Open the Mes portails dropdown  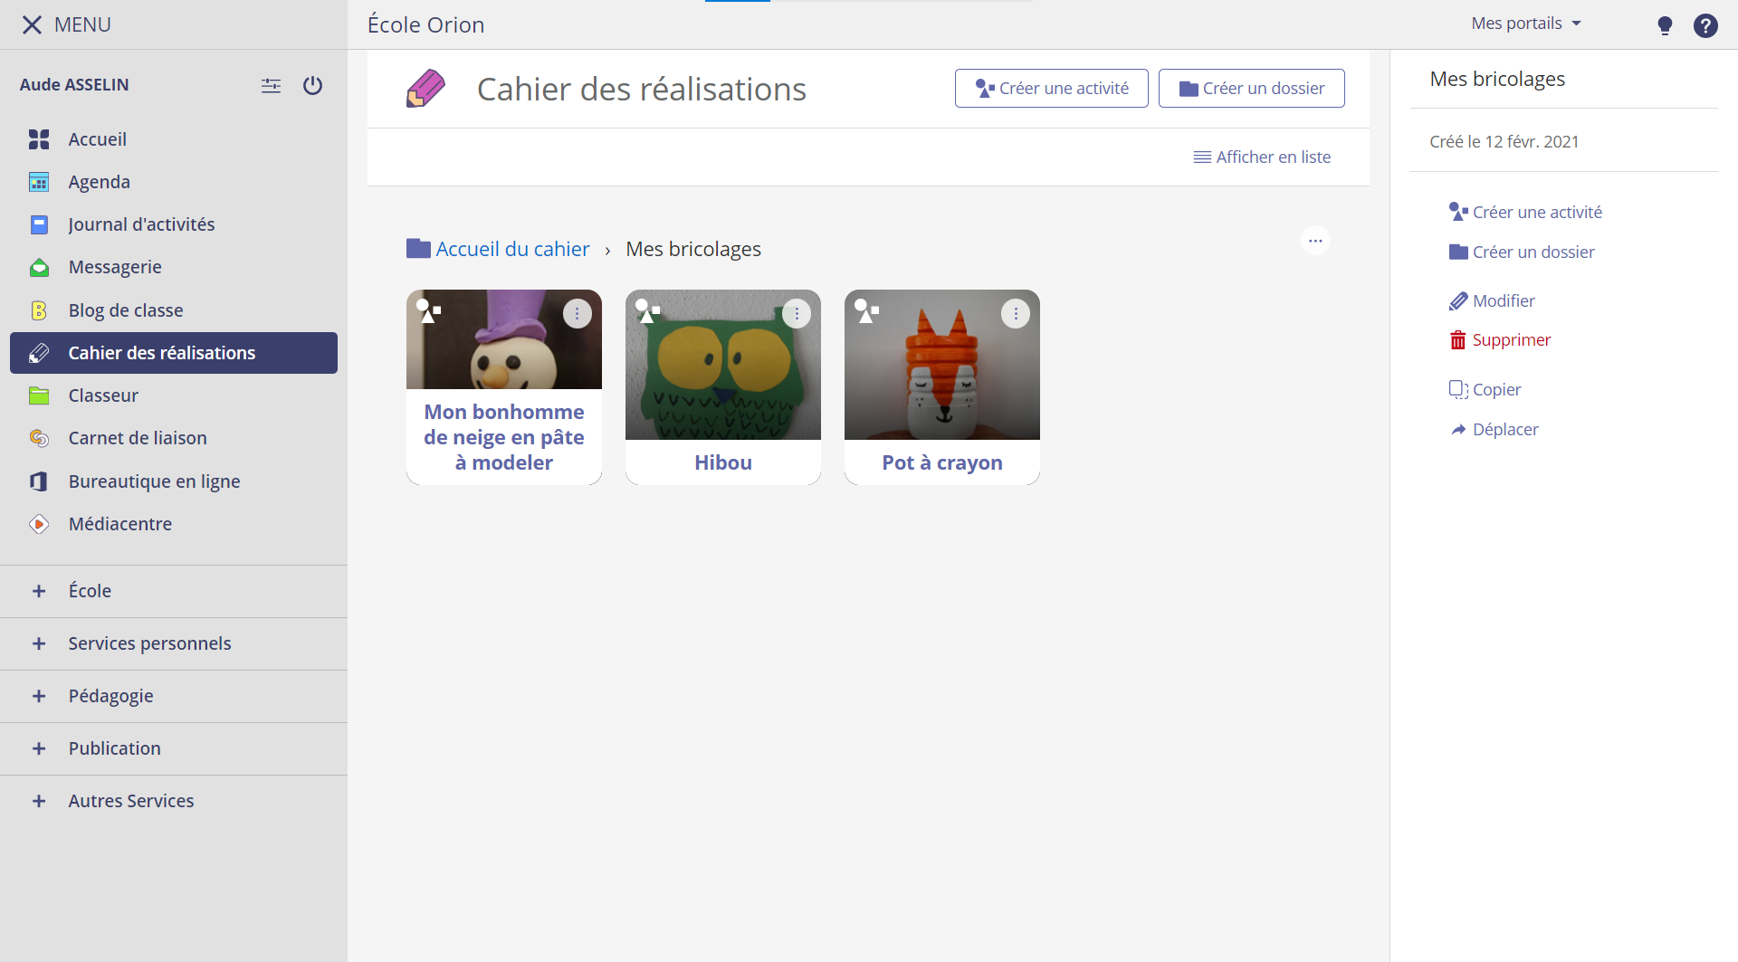pyautogui.click(x=1525, y=24)
